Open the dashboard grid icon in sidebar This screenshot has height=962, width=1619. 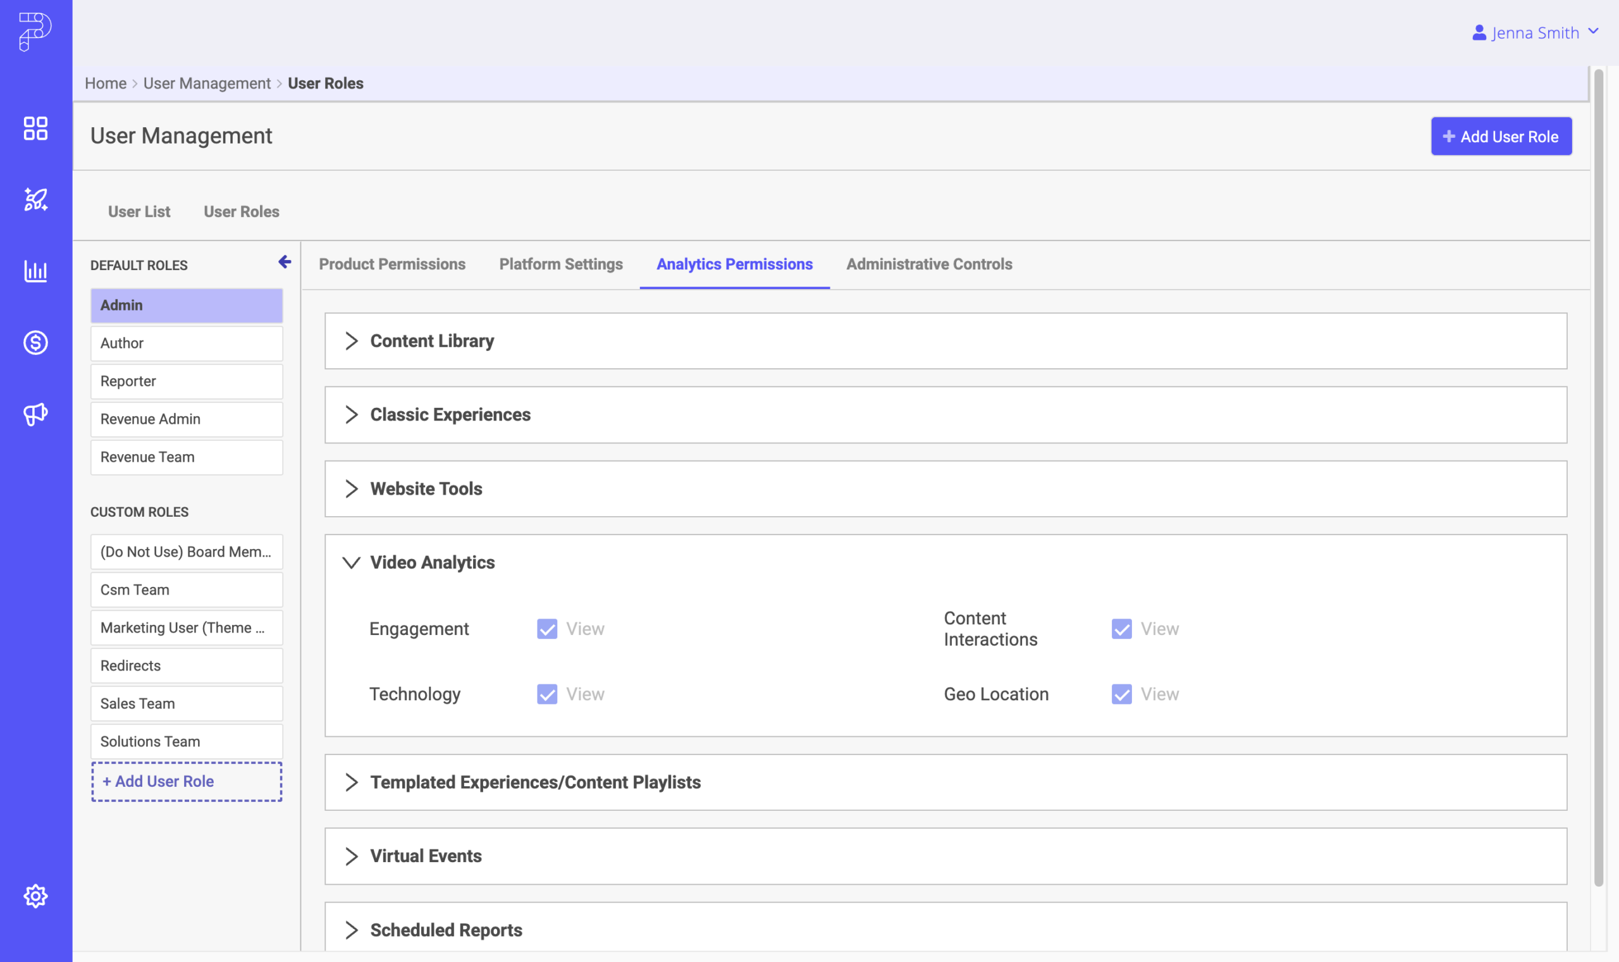coord(35,128)
